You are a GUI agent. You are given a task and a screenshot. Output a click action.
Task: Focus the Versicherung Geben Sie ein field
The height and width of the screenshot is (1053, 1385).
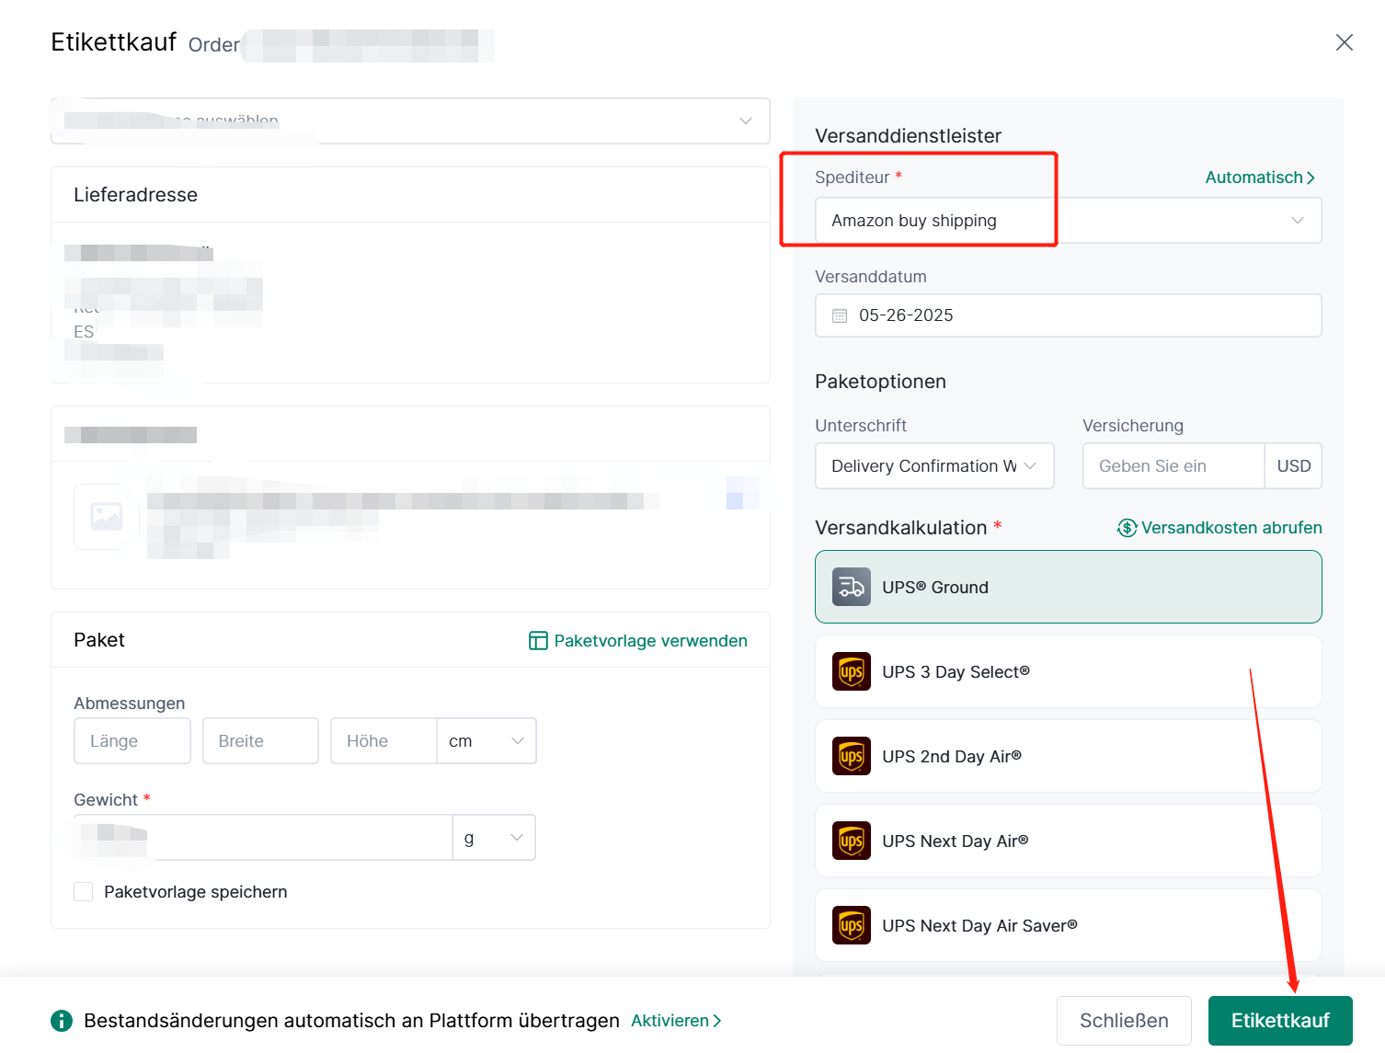1173,466
